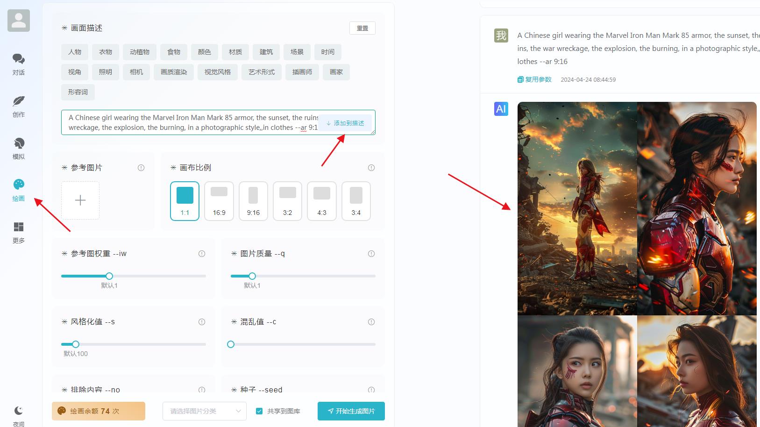Viewport: 760px width, 427px height.
Task: Click info icon beside 画布比例
Action: pos(371,168)
